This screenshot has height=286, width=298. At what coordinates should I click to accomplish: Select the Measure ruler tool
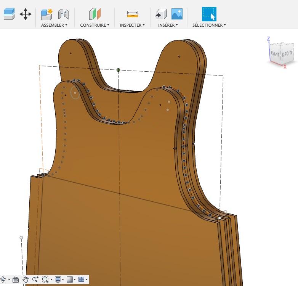point(132,14)
